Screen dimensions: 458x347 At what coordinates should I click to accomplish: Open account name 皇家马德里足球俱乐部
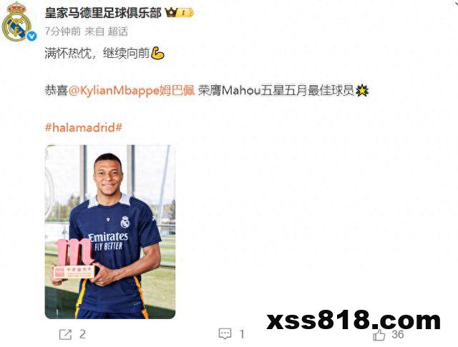[x=103, y=13]
